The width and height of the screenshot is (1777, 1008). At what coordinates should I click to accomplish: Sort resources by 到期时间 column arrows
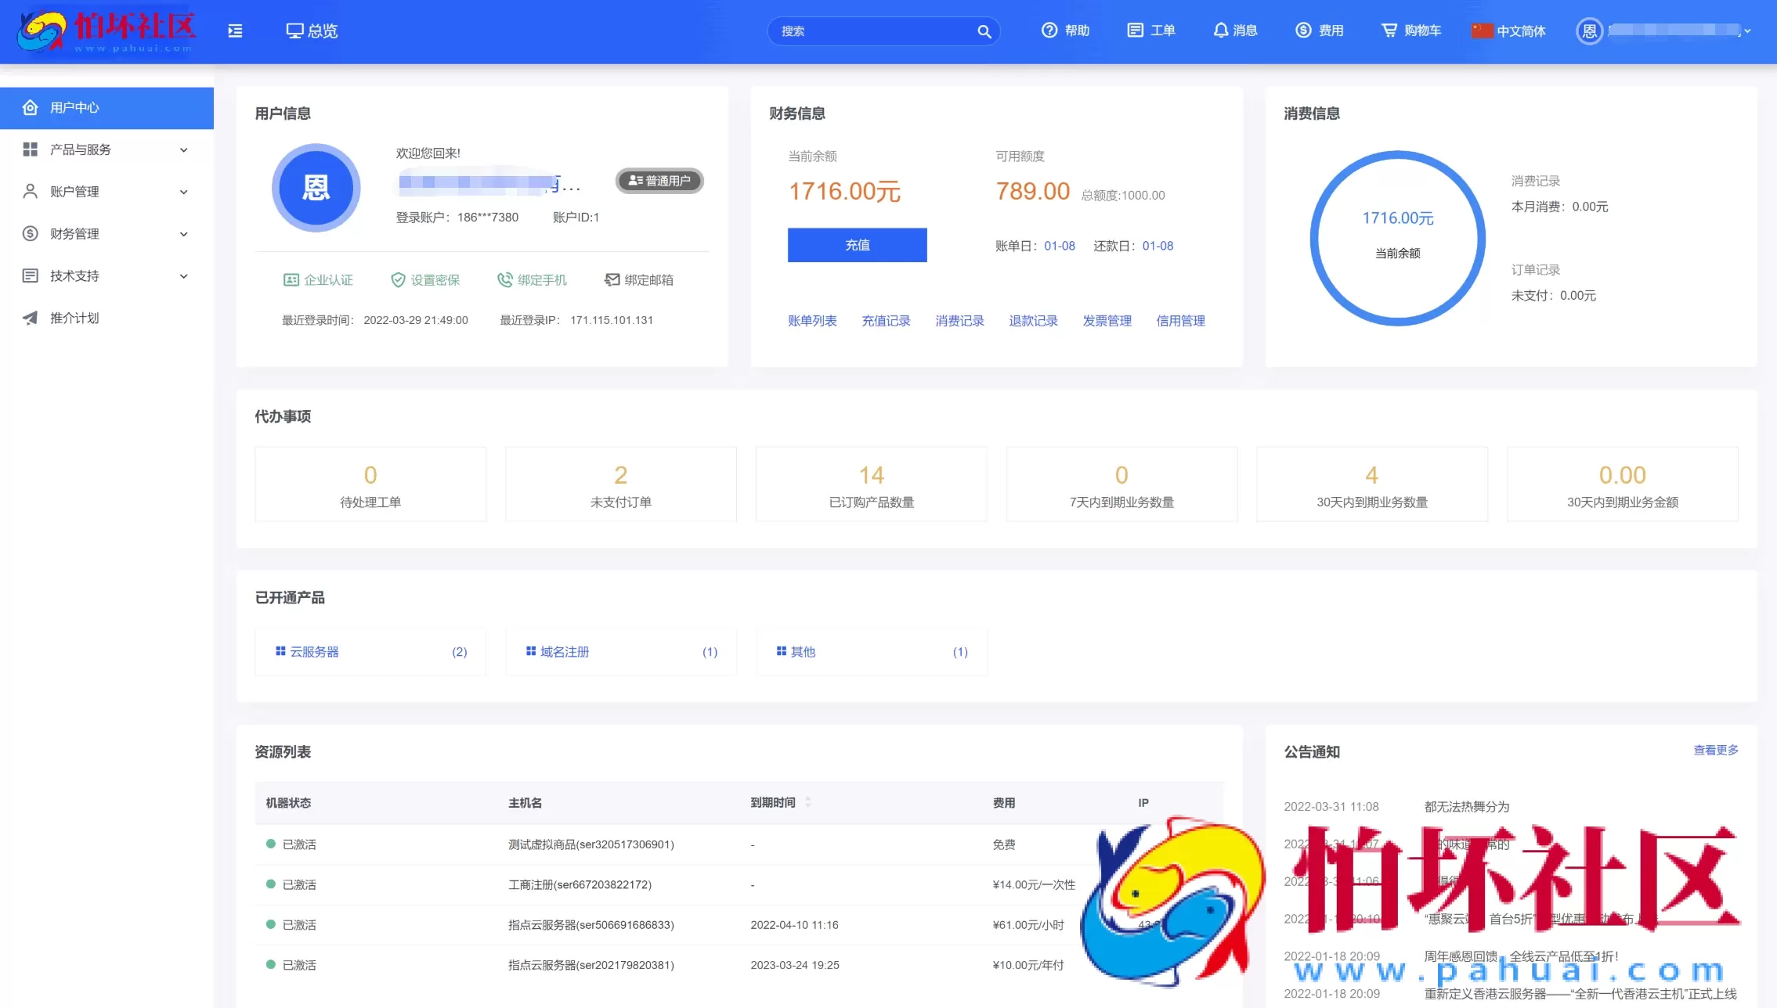click(807, 802)
